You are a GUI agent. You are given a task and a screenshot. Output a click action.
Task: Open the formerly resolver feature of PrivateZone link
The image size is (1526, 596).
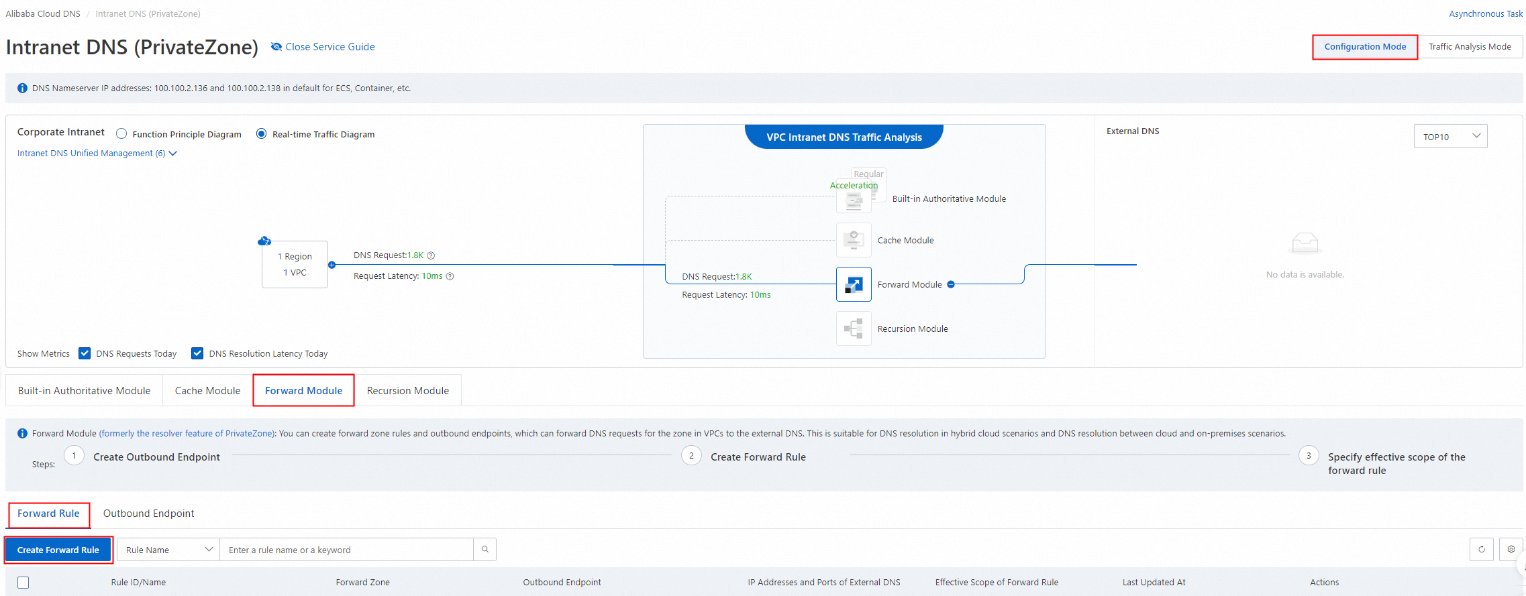point(187,434)
